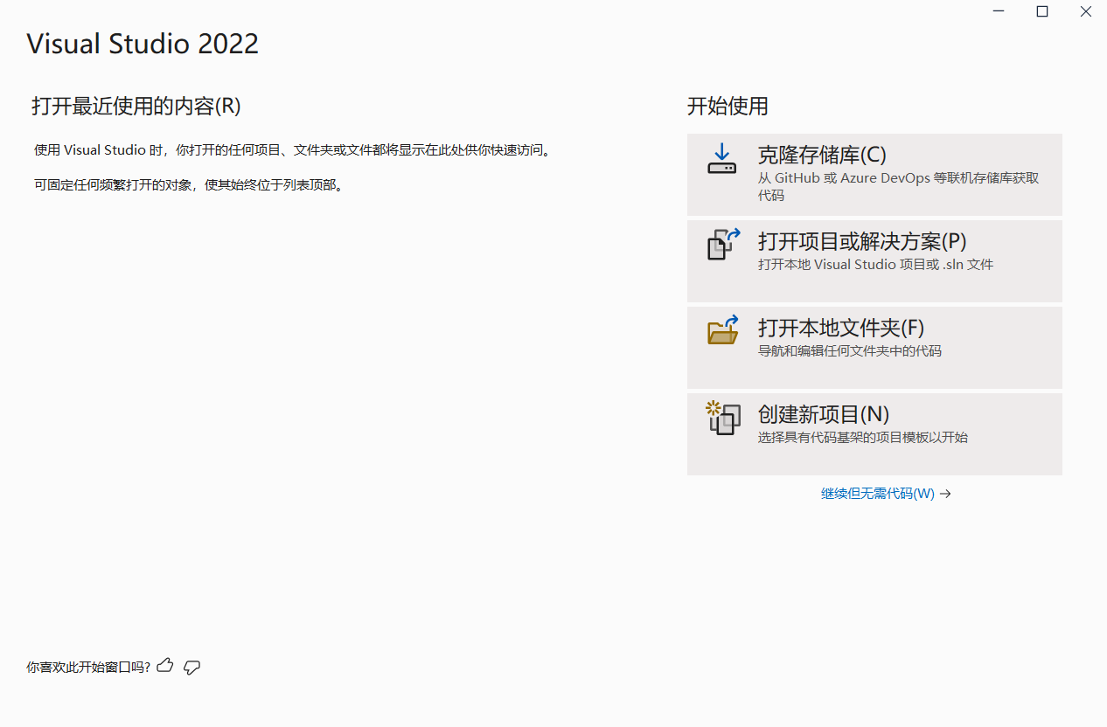The height and width of the screenshot is (727, 1107).
Task: Click the 开始使用 heading
Action: click(728, 107)
